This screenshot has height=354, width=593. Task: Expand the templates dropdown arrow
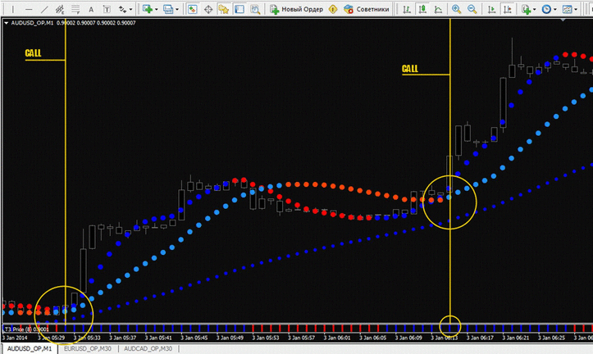pos(576,10)
